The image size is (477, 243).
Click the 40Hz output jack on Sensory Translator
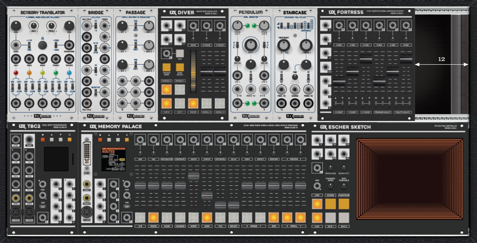(16, 59)
